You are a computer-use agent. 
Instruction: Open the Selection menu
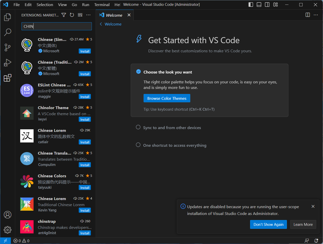45,5
